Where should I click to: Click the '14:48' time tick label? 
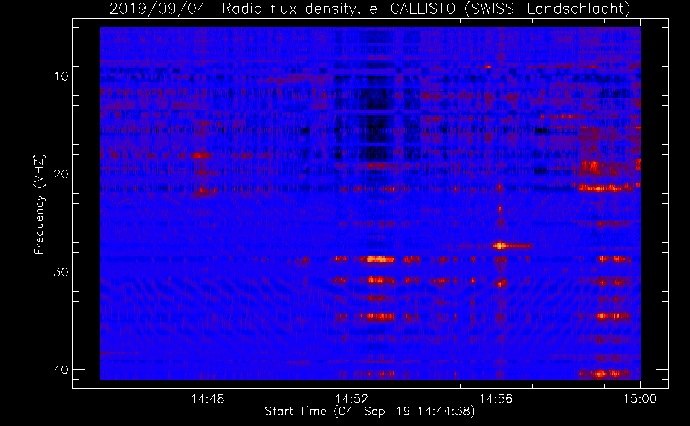[x=208, y=399]
